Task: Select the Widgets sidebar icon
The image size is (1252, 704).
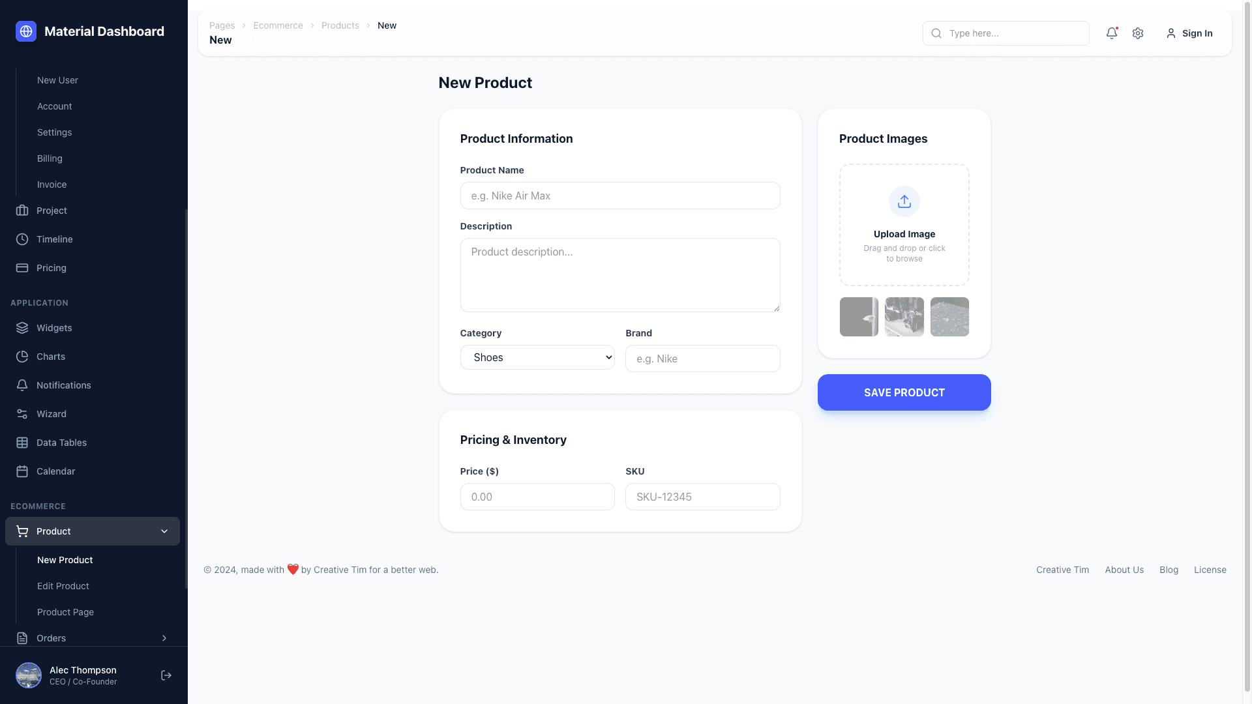Action: pos(22,328)
